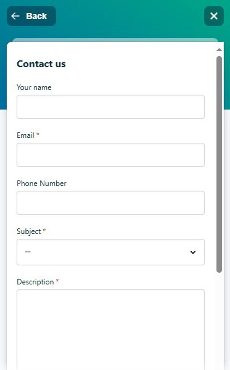
Task: Close the contact widget with X
Action: tap(214, 16)
